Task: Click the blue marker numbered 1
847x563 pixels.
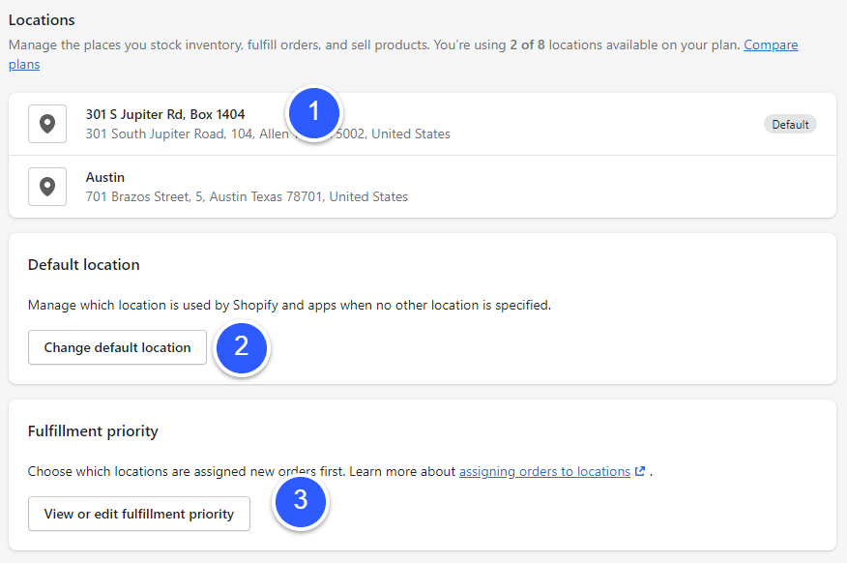Action: (x=314, y=113)
